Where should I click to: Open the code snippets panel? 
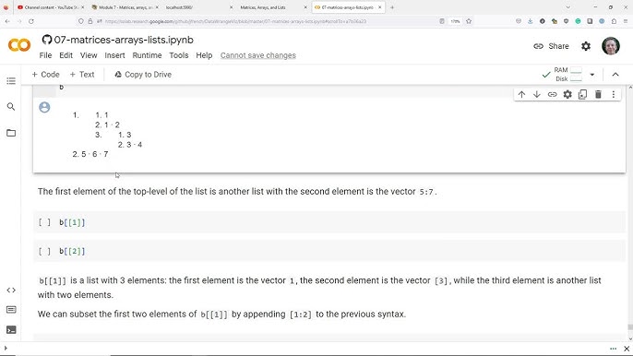tap(11, 291)
